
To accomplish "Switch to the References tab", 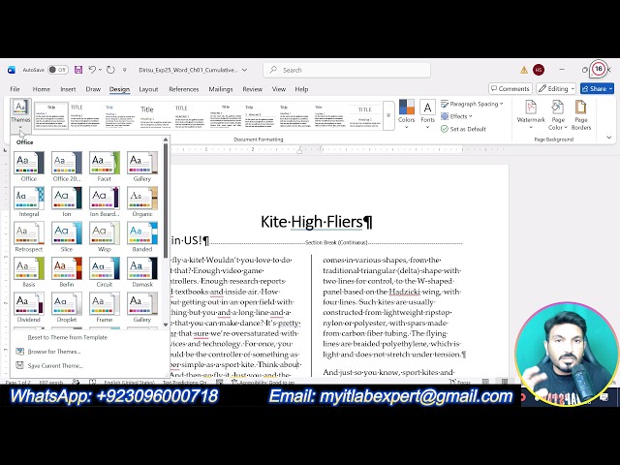I will tap(183, 89).
